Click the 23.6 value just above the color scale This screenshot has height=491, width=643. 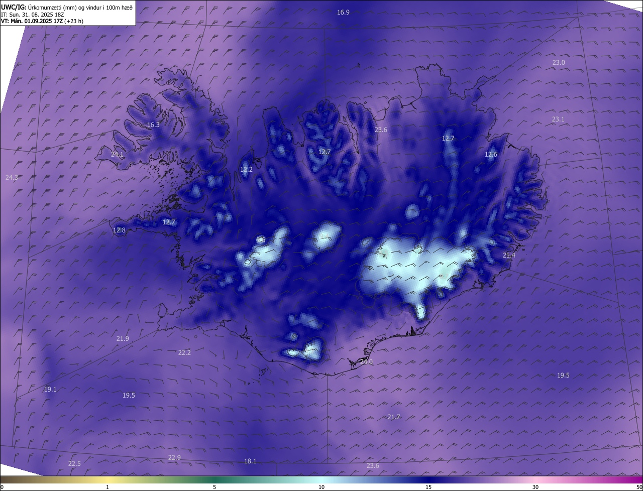pyautogui.click(x=373, y=465)
